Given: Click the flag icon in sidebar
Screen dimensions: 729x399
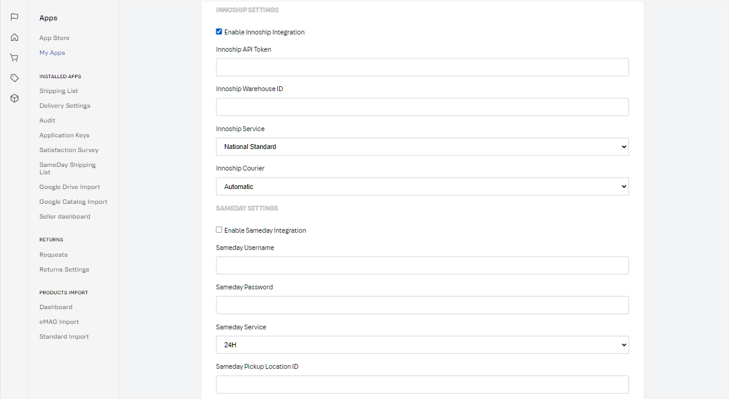Looking at the screenshot, I should tap(14, 17).
